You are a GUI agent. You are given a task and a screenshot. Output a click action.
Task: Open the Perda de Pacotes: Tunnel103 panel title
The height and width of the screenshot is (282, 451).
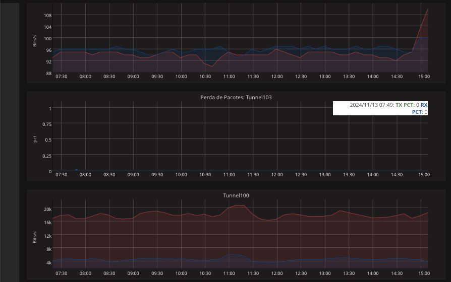(x=236, y=97)
